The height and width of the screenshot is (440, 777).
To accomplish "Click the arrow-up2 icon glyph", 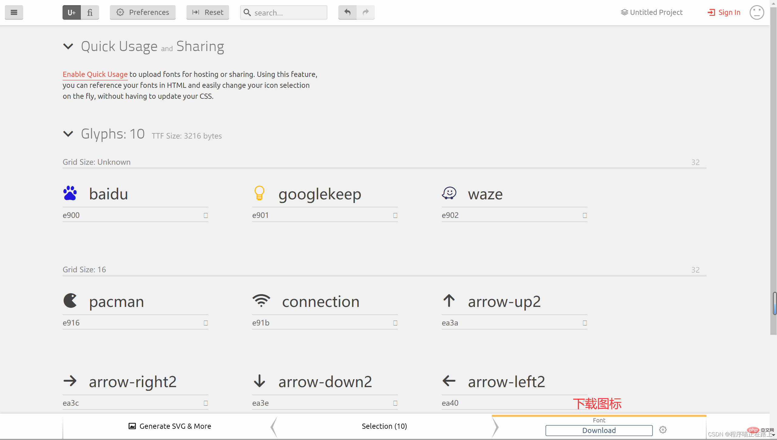I will click(x=448, y=301).
